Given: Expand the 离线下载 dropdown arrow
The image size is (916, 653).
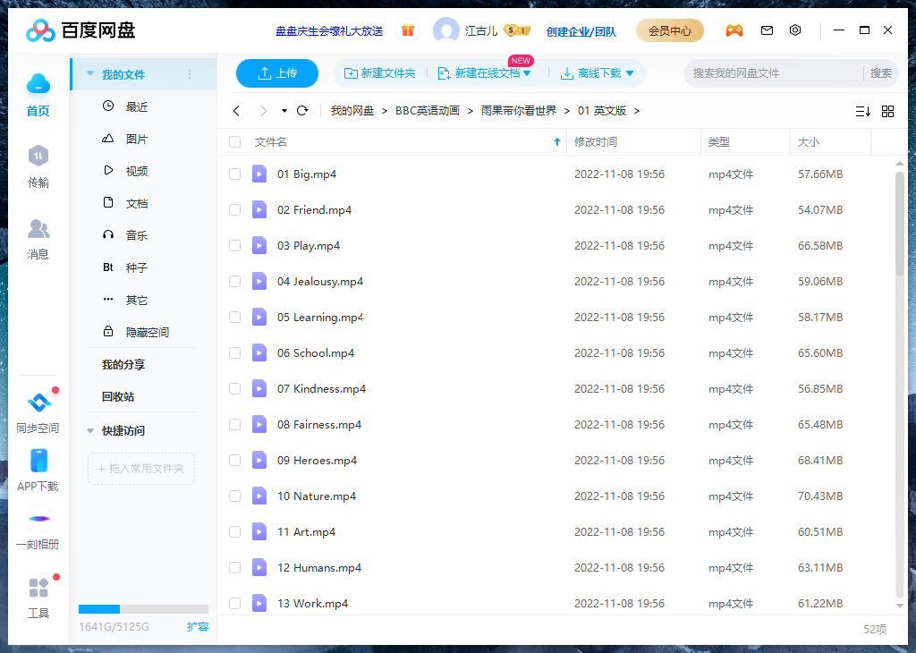Looking at the screenshot, I should tap(630, 73).
